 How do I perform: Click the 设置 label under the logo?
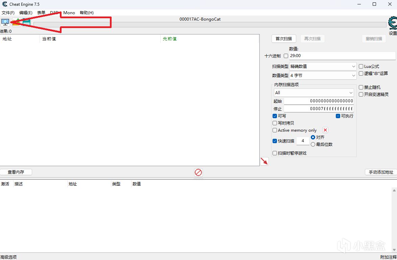pyautogui.click(x=393, y=33)
